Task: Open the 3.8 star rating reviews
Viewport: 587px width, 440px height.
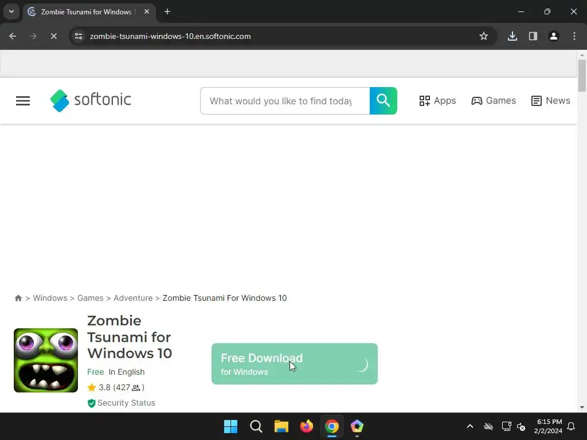Action: pos(115,388)
